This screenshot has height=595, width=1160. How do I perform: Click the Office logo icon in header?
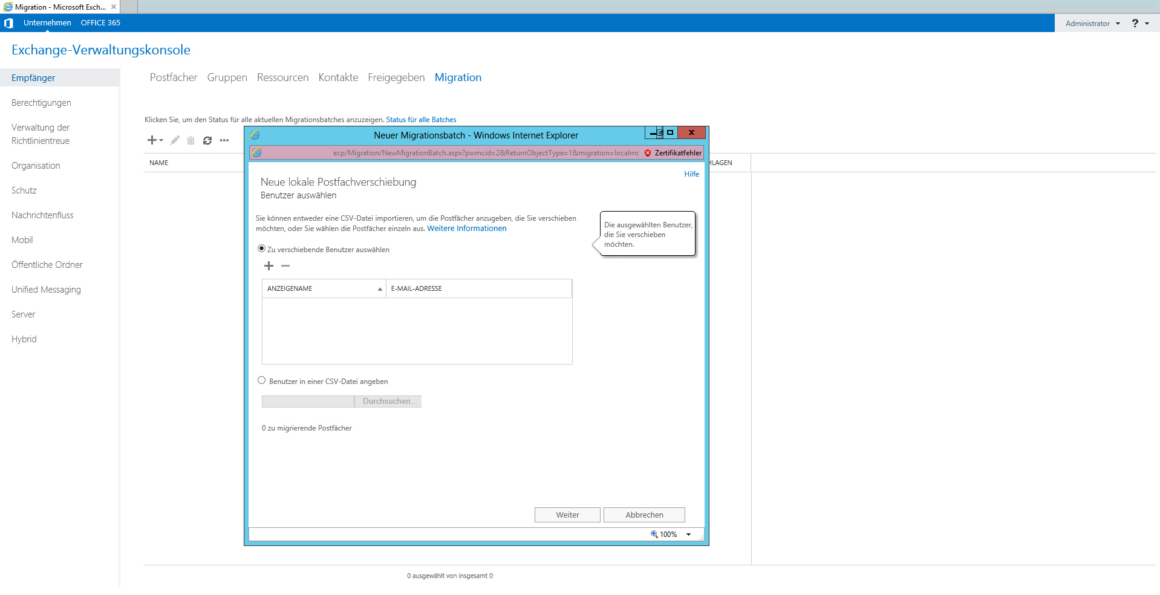pos(8,23)
